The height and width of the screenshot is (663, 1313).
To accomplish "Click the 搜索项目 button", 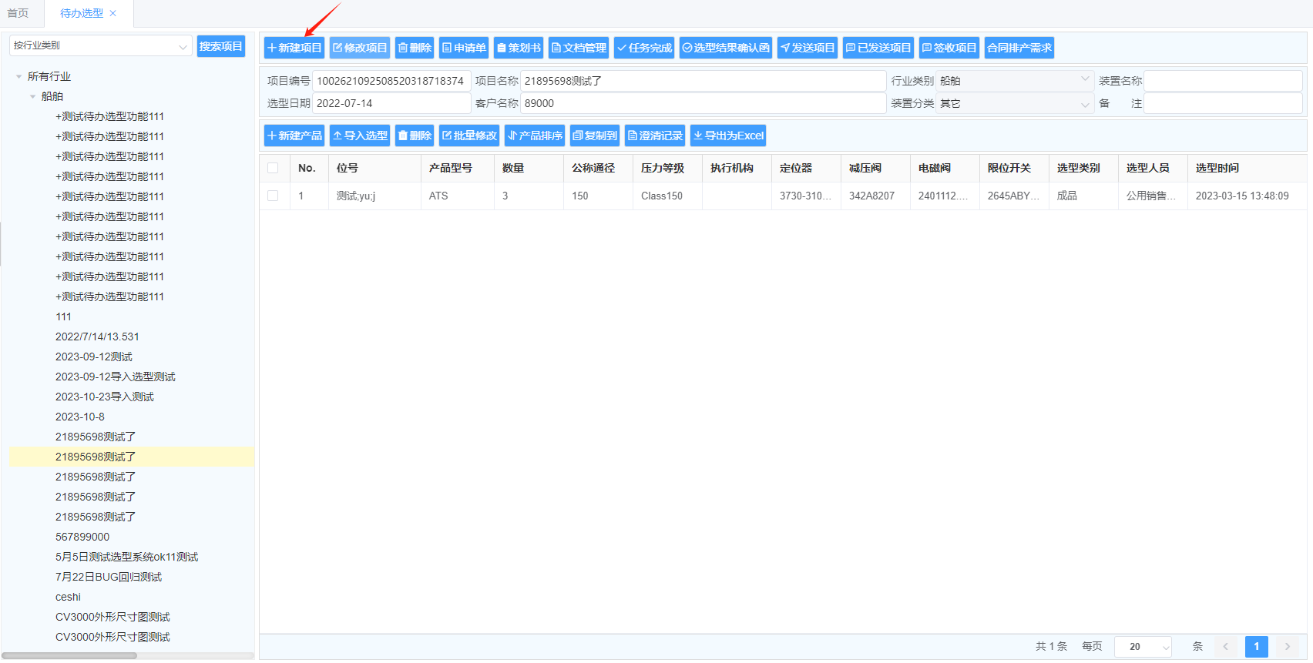I will [220, 46].
